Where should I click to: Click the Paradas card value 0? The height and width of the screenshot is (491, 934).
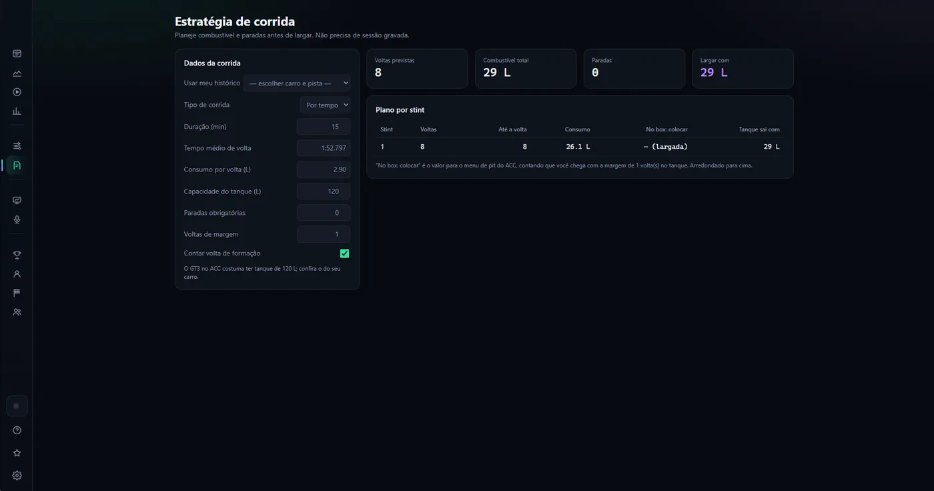coord(595,72)
